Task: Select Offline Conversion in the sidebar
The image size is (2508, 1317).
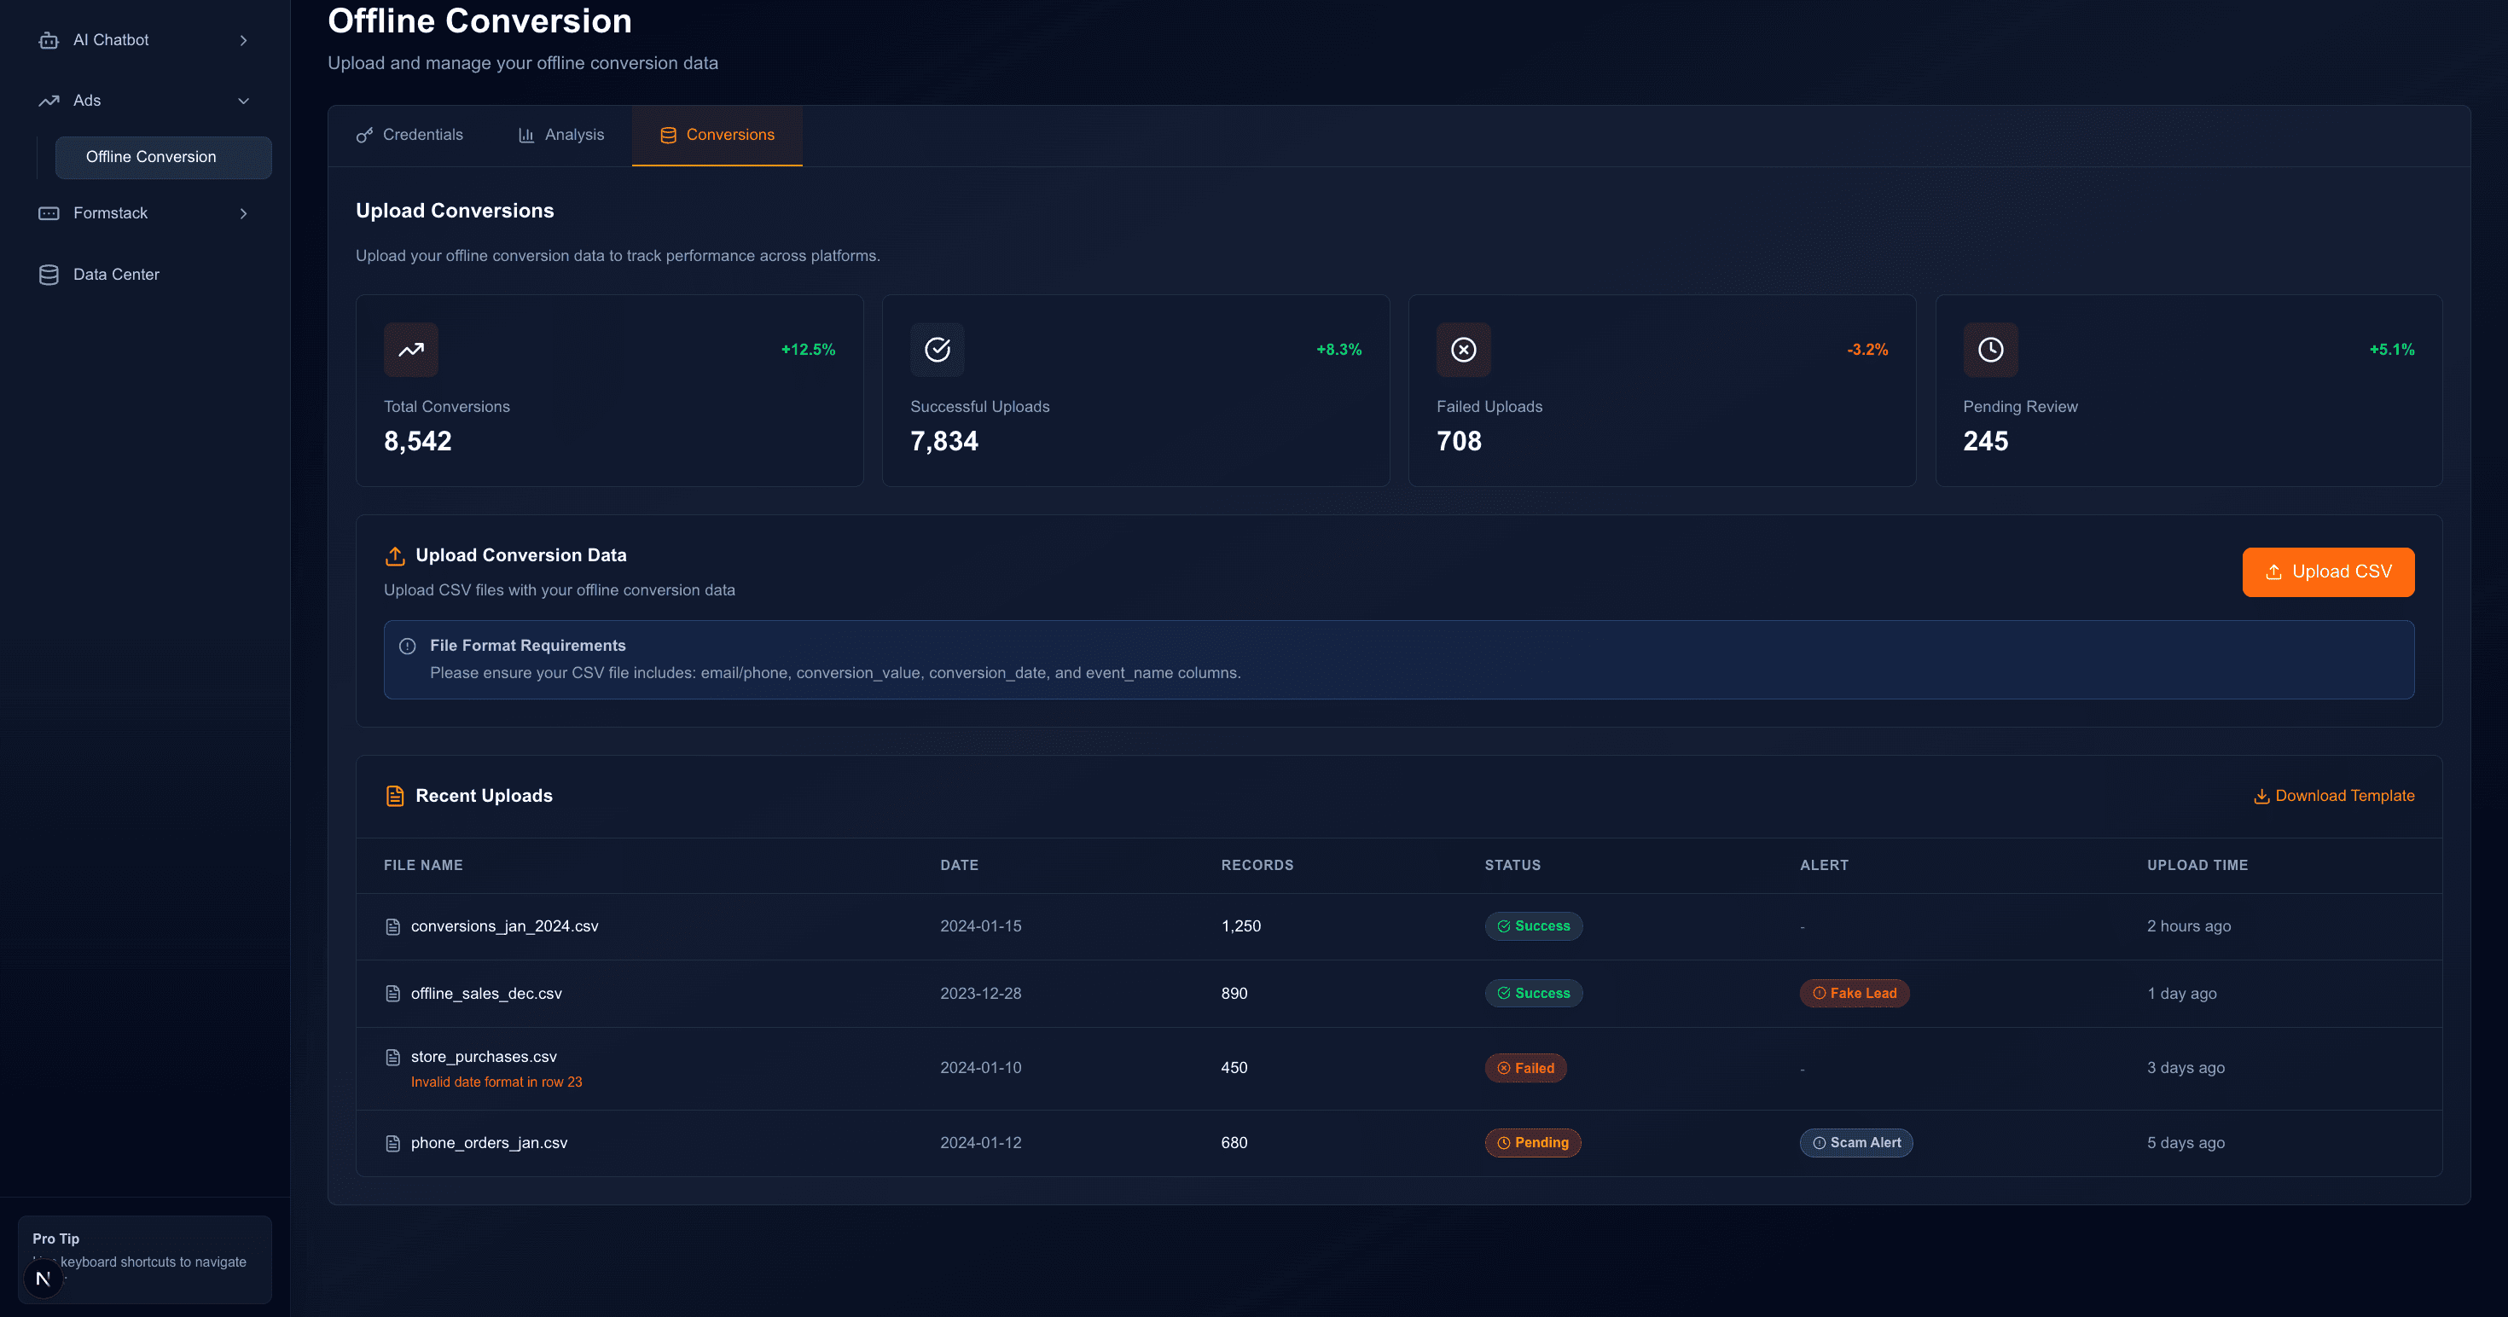Action: pos(163,157)
